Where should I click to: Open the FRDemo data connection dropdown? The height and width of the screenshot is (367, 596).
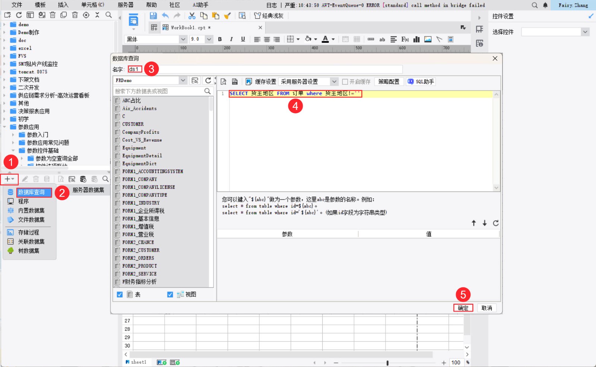[183, 80]
